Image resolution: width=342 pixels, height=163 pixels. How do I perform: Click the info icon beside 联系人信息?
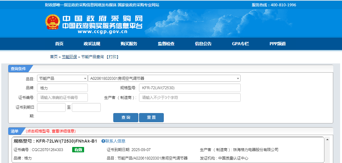click(103, 141)
